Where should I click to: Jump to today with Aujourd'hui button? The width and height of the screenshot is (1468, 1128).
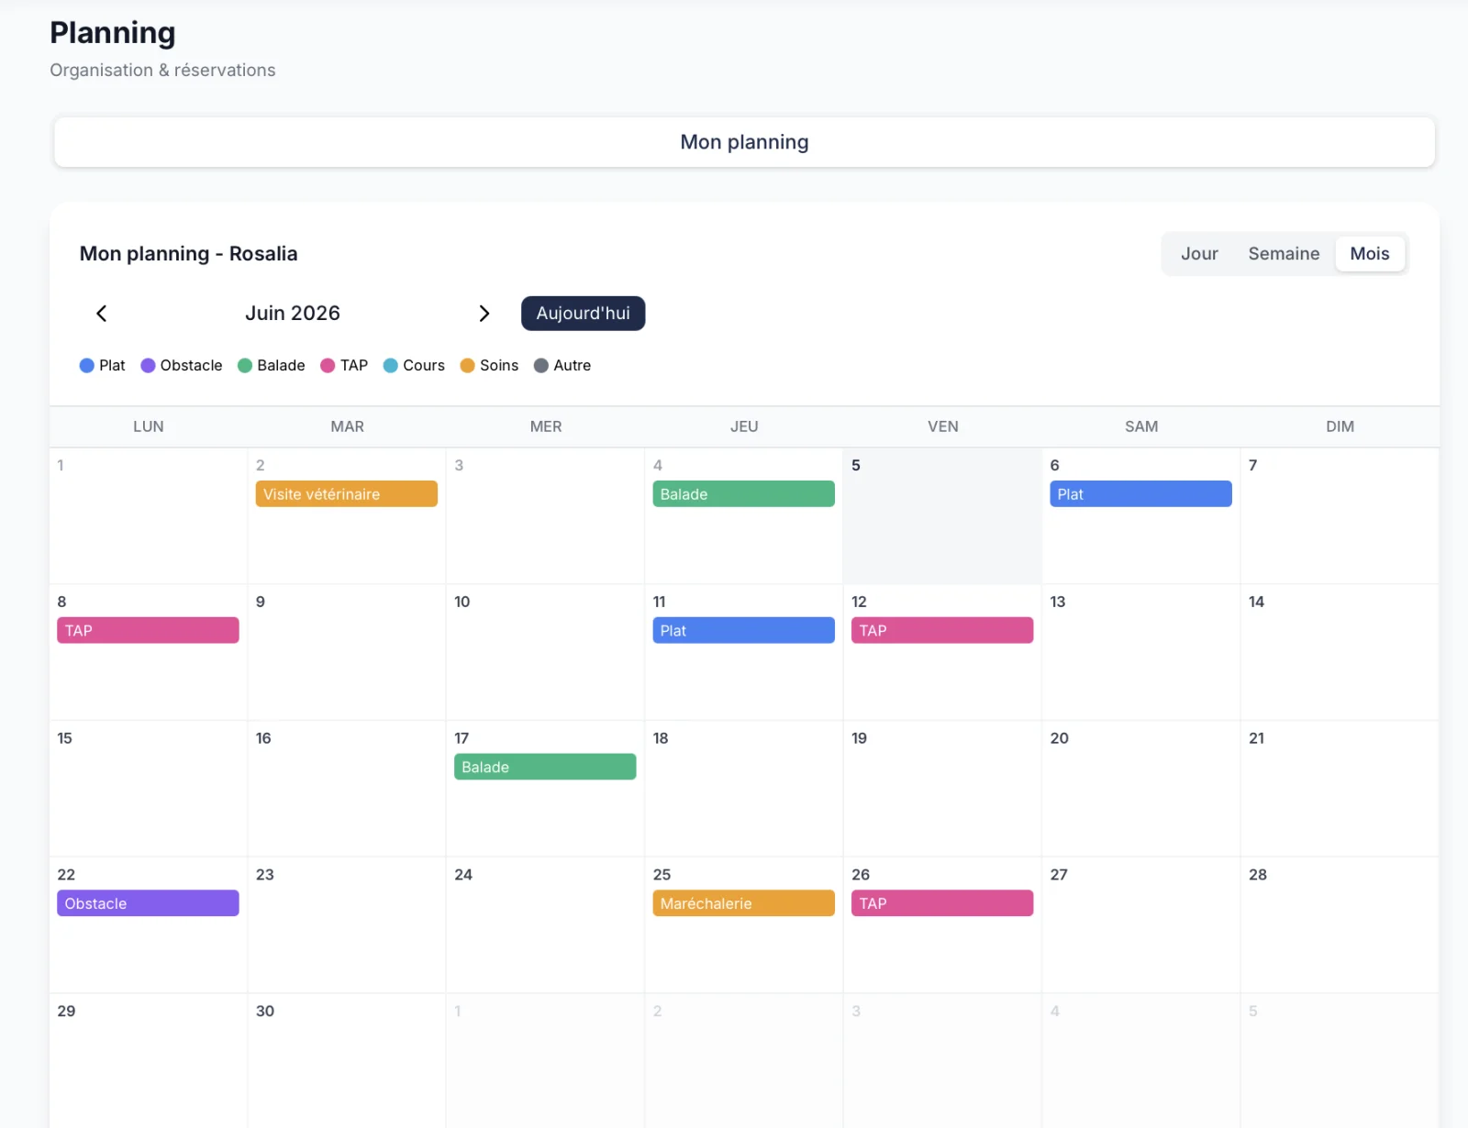[583, 314]
